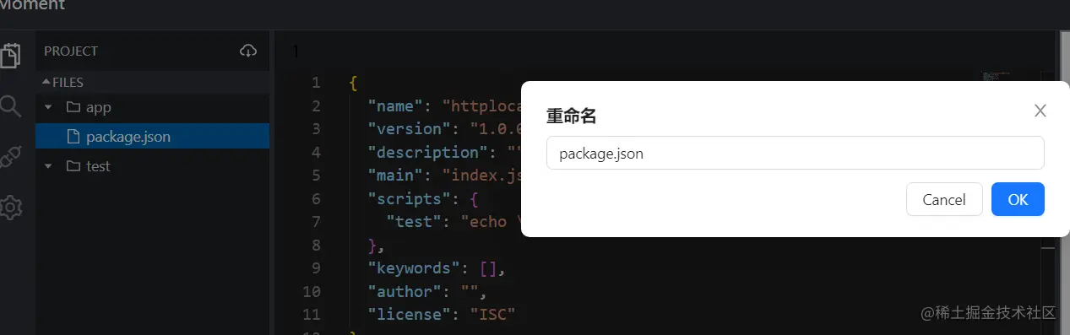Open the file explorer icon in sidebar
This screenshot has height=335, width=1070.
pos(10,56)
